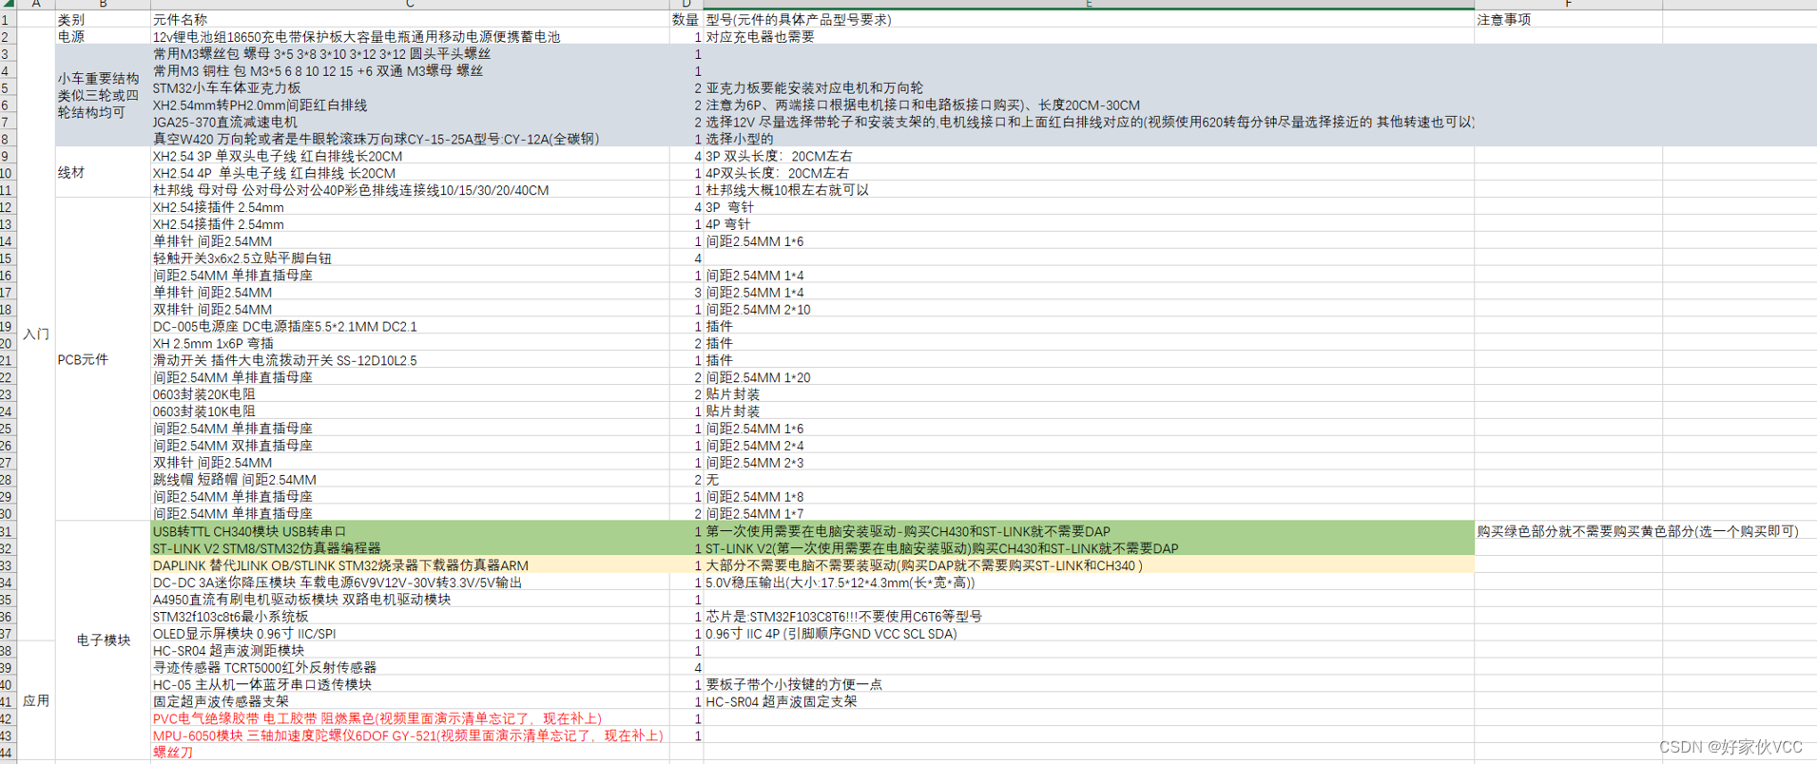Select the XH 2.5mm 1x6P 弯插 cell
The image size is (1817, 764).
(x=410, y=344)
